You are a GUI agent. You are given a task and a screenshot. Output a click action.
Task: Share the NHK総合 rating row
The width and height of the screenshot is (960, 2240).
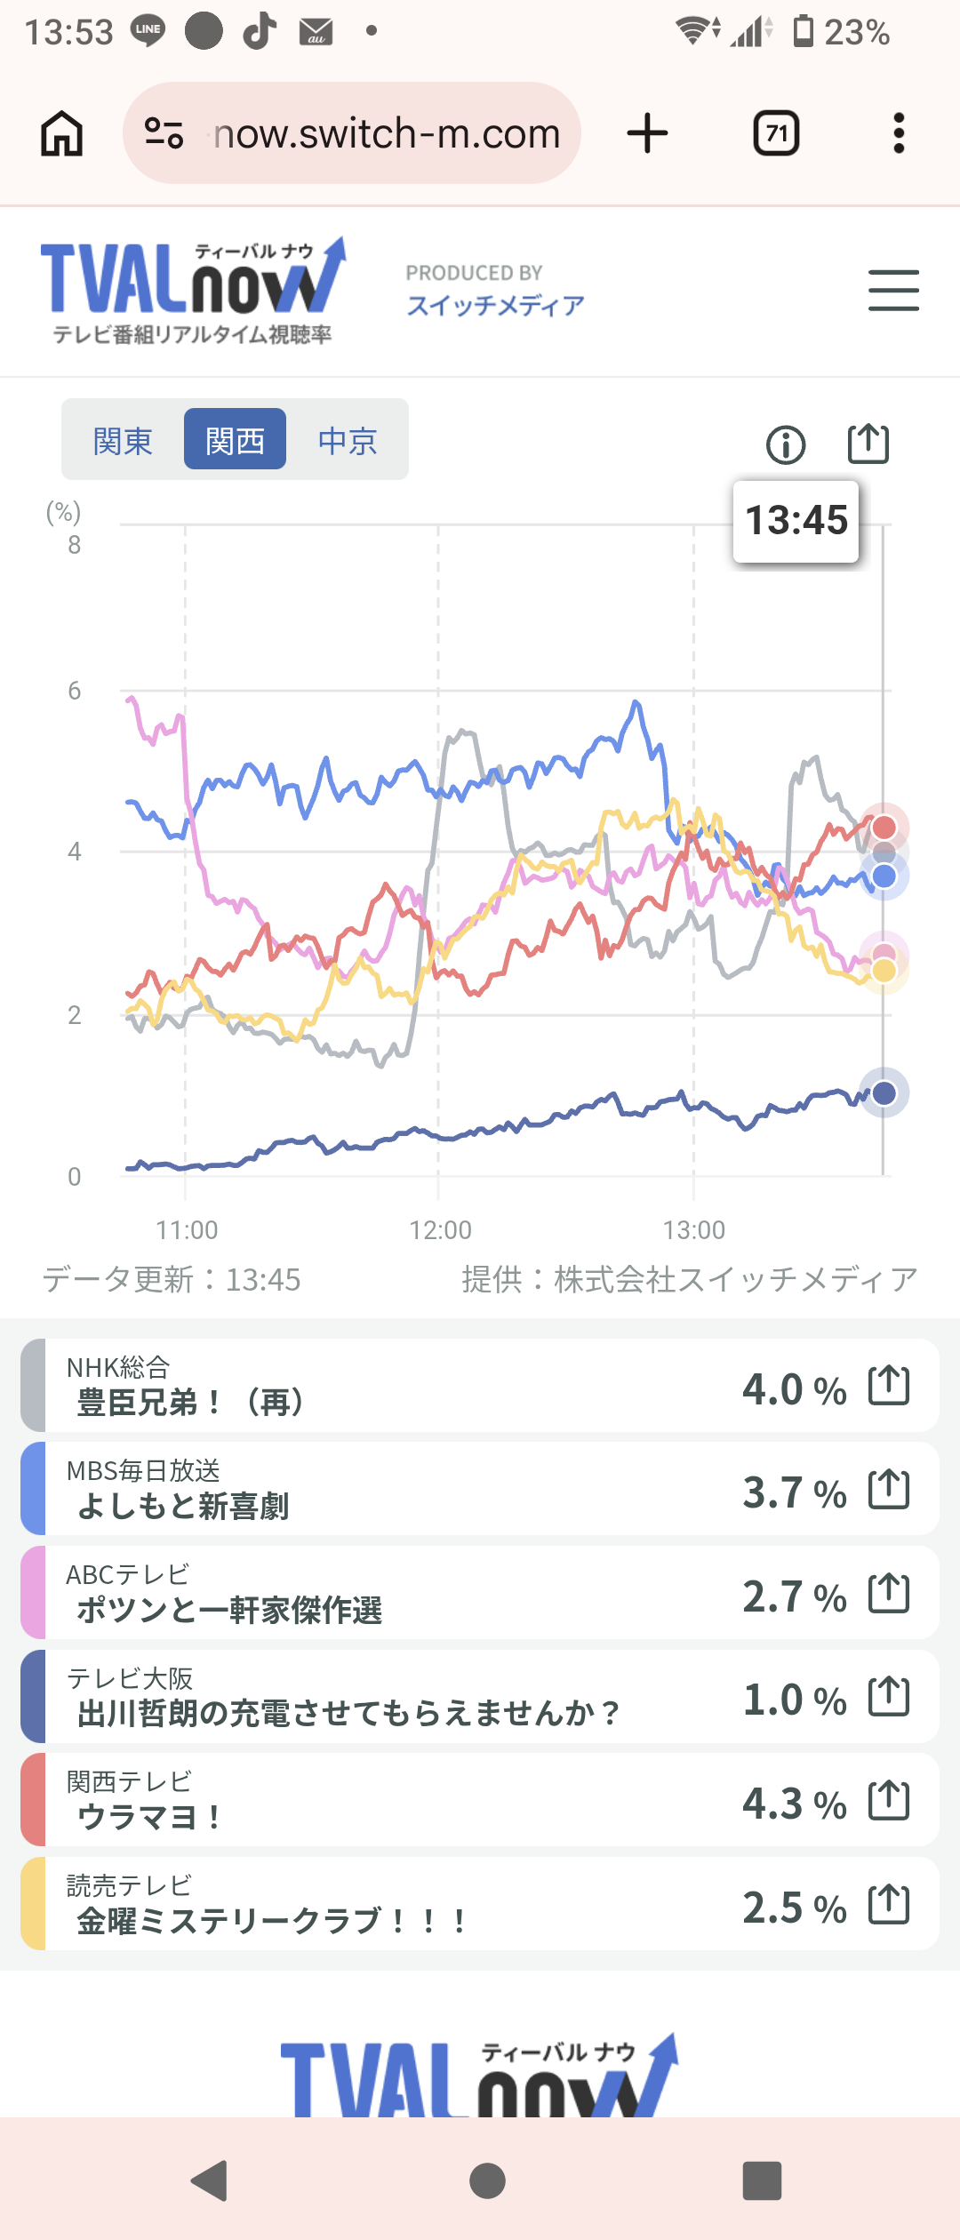(x=888, y=1386)
